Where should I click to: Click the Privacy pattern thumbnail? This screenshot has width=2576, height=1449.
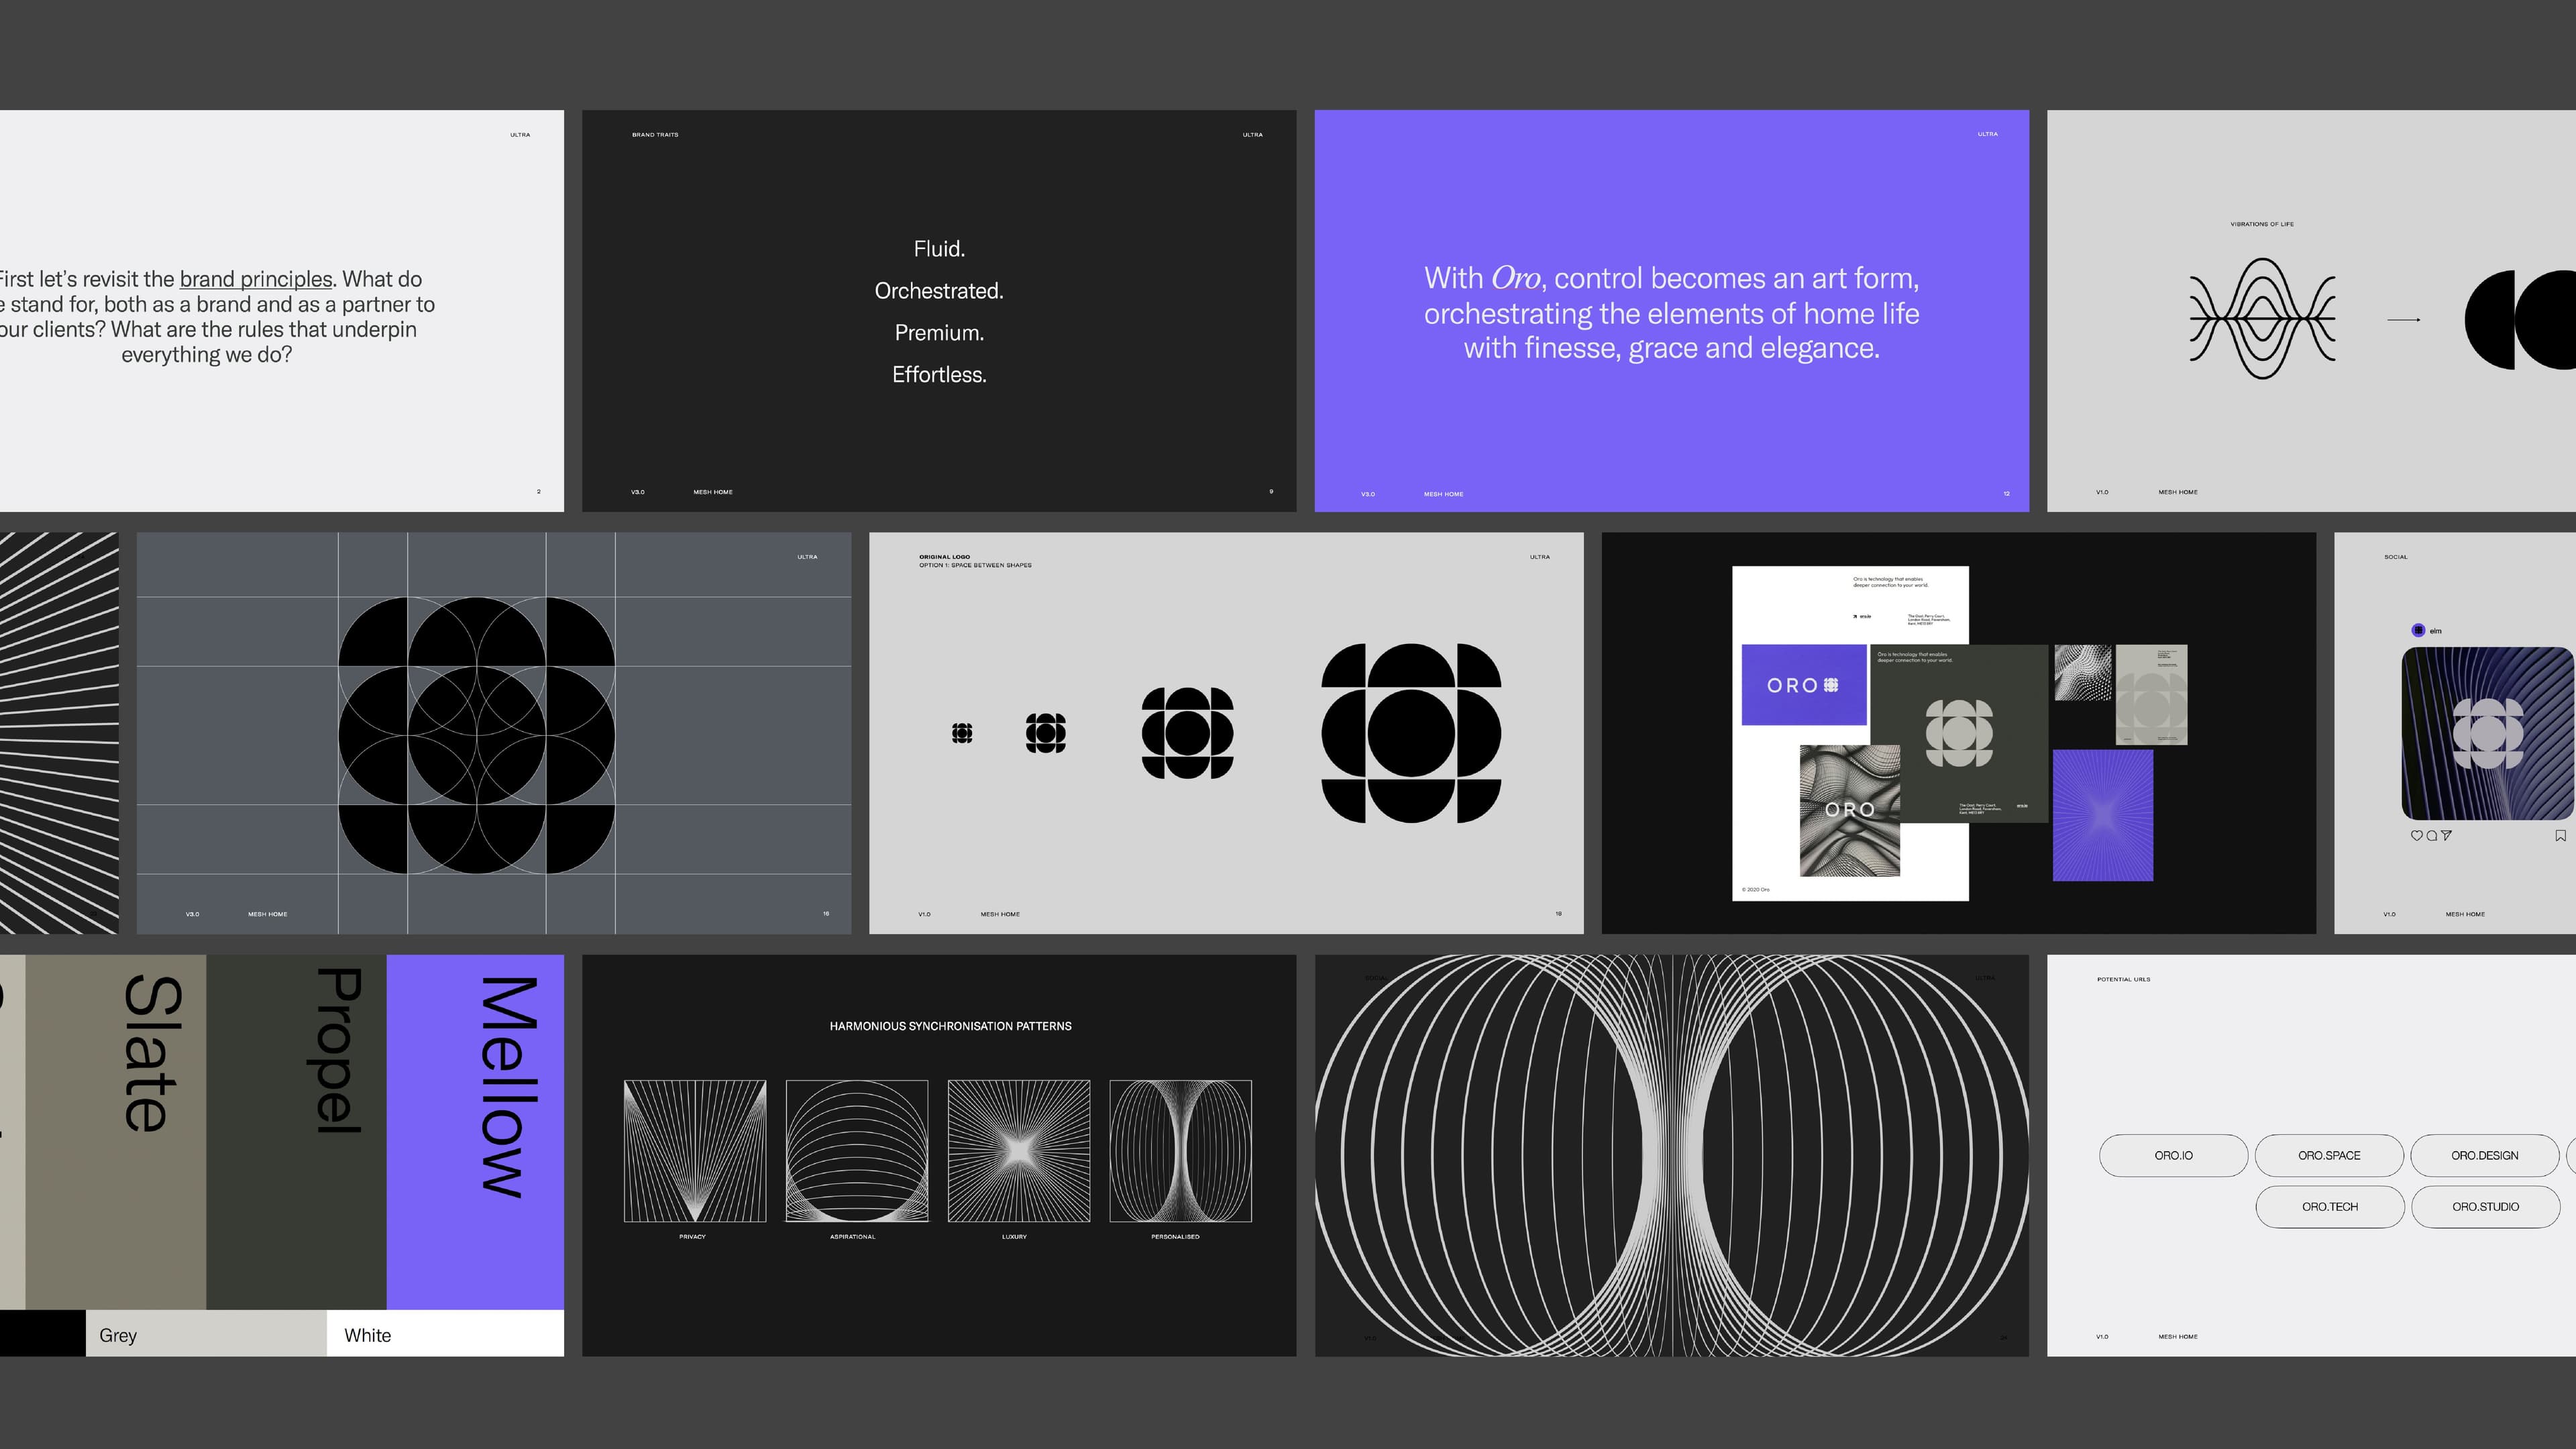pos(695,1151)
